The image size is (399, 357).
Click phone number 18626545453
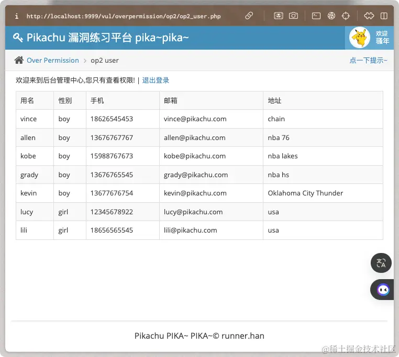[112, 119]
